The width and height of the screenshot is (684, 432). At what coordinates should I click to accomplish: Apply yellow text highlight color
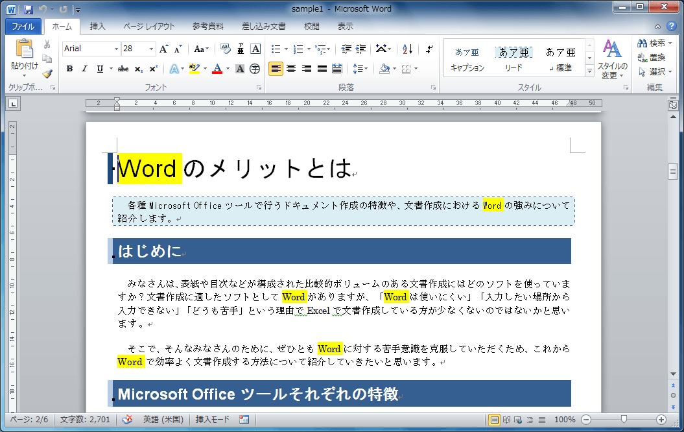195,69
